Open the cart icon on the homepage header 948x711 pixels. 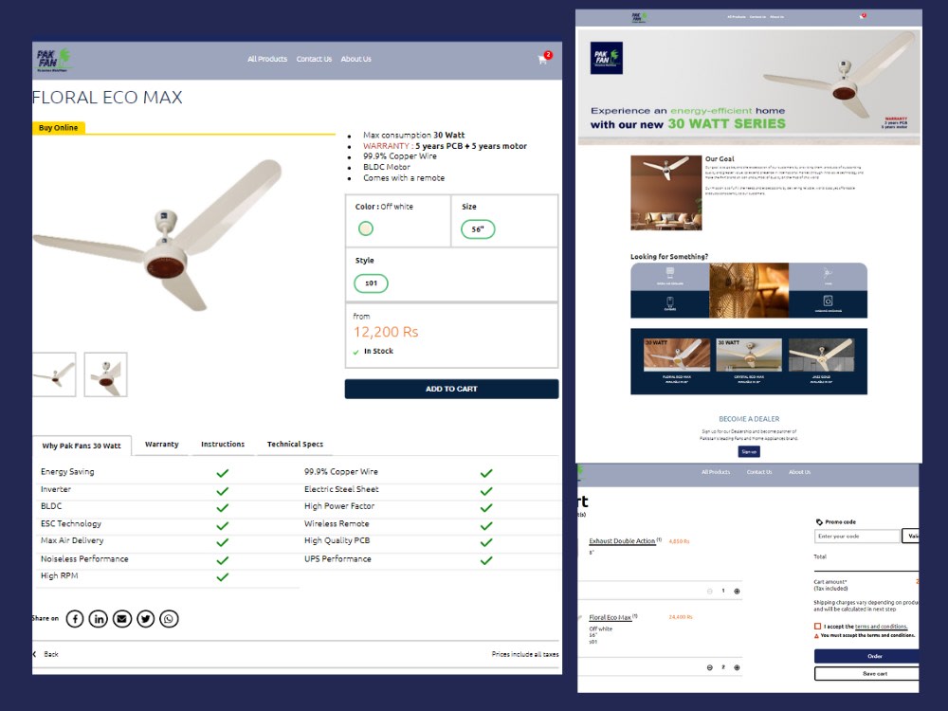(862, 16)
